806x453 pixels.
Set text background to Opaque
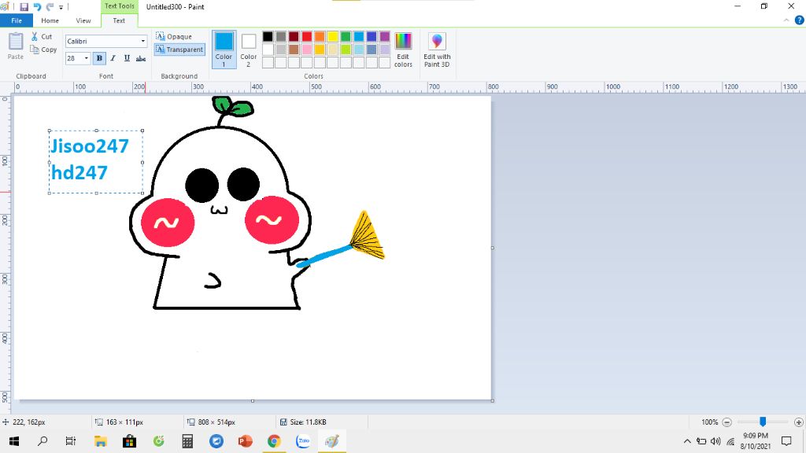(174, 36)
